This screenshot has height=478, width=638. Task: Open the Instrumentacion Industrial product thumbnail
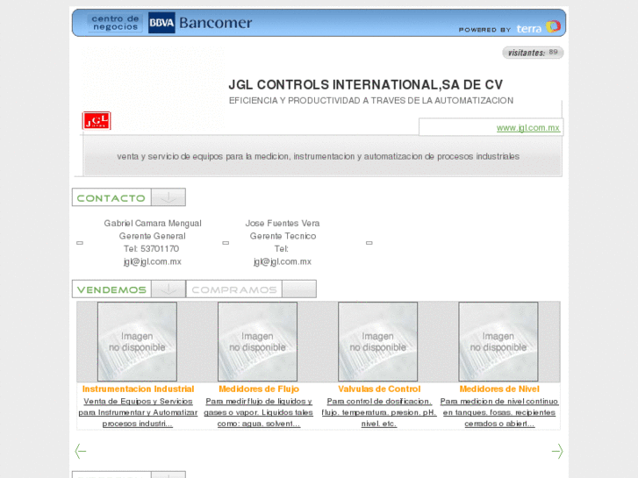pyautogui.click(x=137, y=342)
